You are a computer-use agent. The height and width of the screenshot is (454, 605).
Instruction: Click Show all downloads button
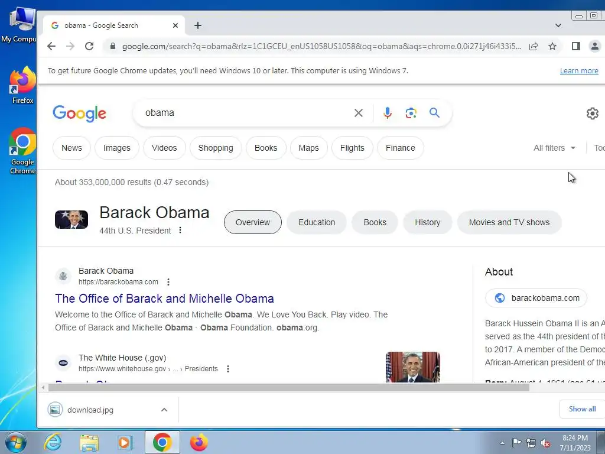tap(582, 409)
